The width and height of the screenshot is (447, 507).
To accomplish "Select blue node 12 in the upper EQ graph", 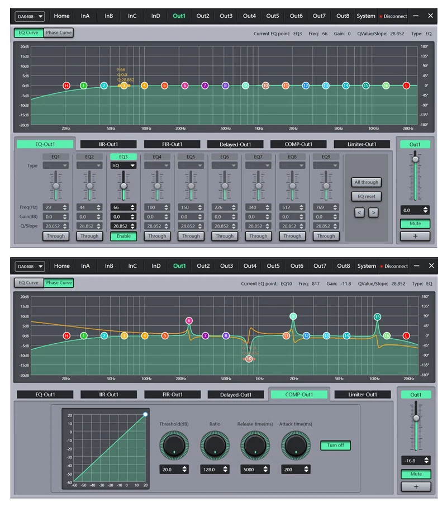I will 306,86.
